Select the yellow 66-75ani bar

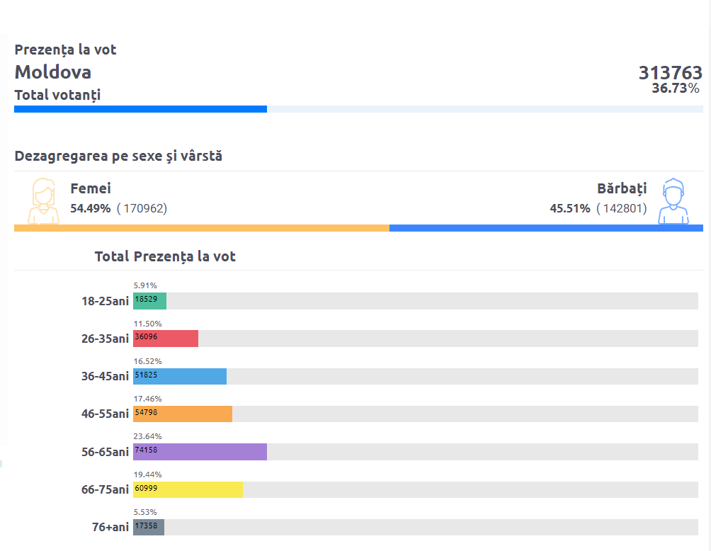pyautogui.click(x=188, y=490)
